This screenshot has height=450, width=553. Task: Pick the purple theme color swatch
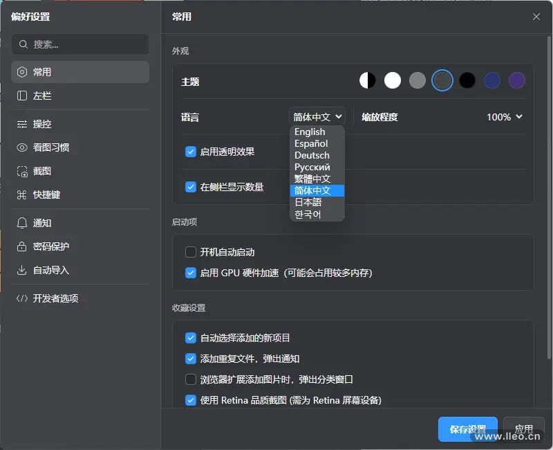516,81
